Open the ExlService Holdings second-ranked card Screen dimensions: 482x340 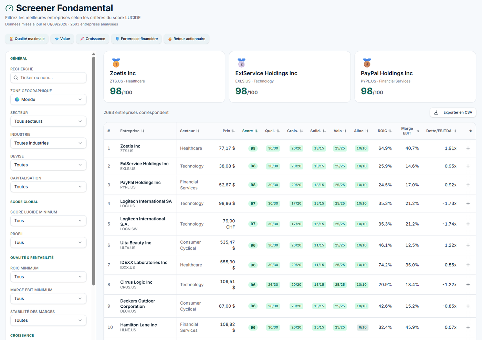click(290, 77)
